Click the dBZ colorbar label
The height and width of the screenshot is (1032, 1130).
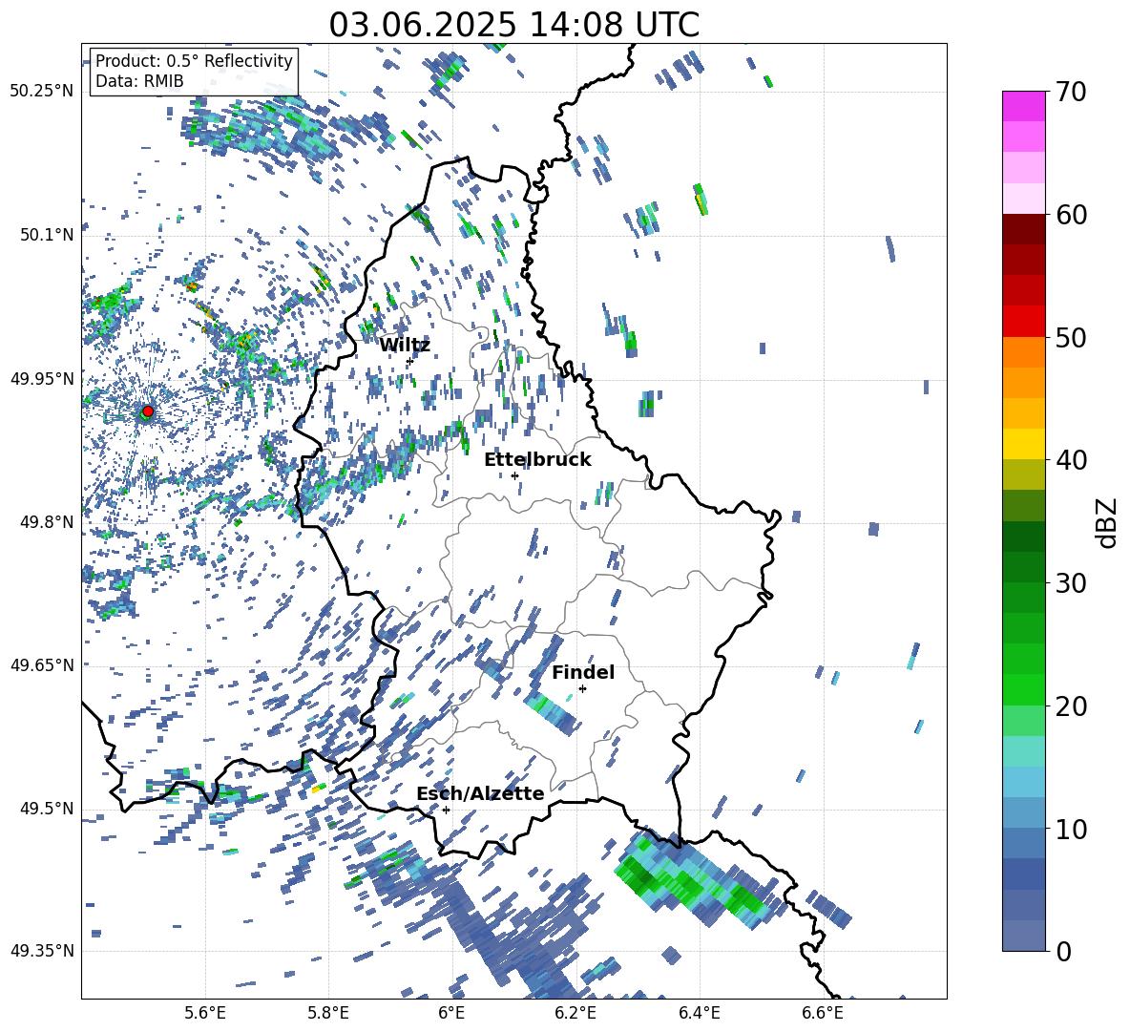(1108, 522)
